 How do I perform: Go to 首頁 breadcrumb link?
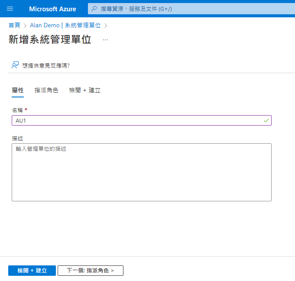click(14, 25)
